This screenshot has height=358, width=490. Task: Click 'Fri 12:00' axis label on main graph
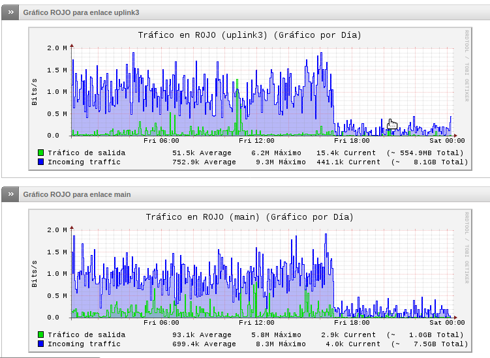coord(256,322)
